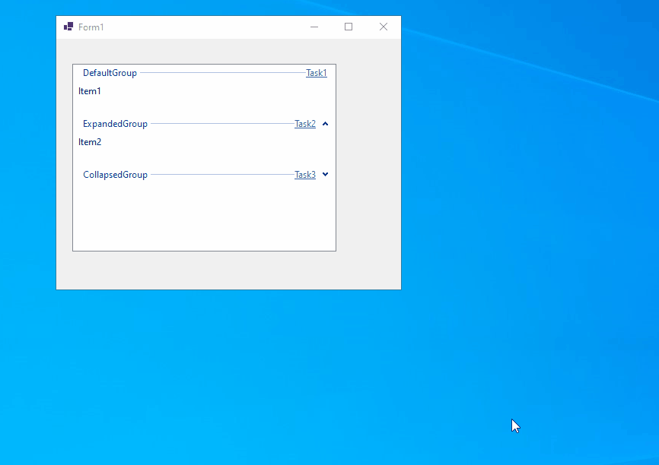Image resolution: width=659 pixels, height=465 pixels.
Task: Minimize the Form1 window
Action: (x=314, y=27)
